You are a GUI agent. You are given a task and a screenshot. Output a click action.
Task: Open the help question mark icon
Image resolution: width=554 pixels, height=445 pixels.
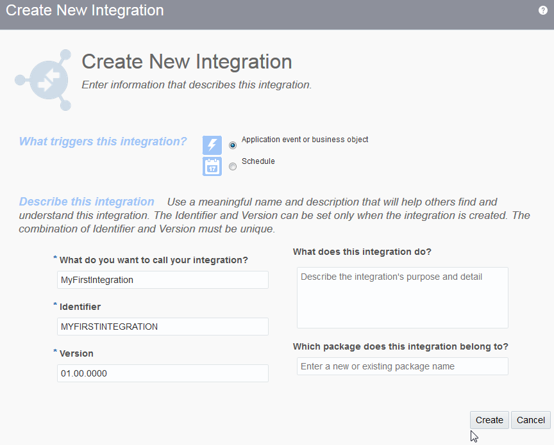point(543,11)
